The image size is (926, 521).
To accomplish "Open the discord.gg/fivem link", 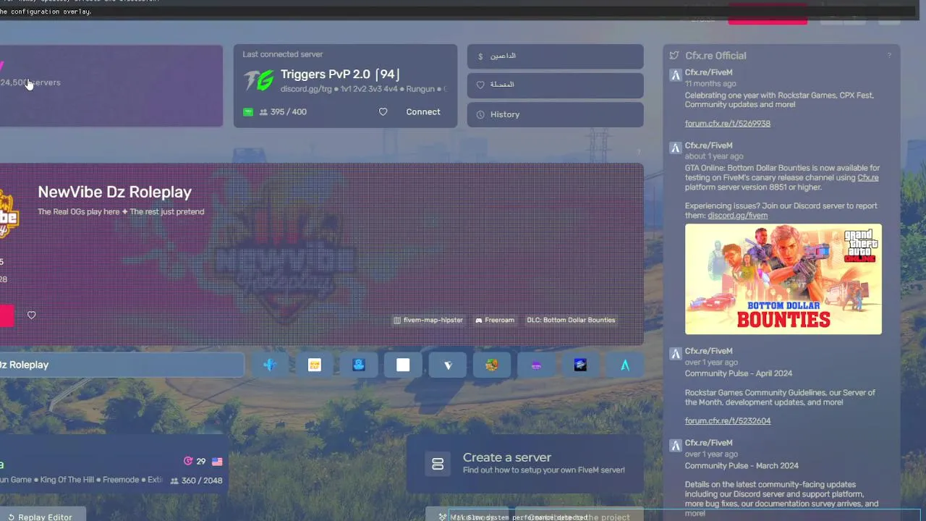I will pyautogui.click(x=737, y=216).
